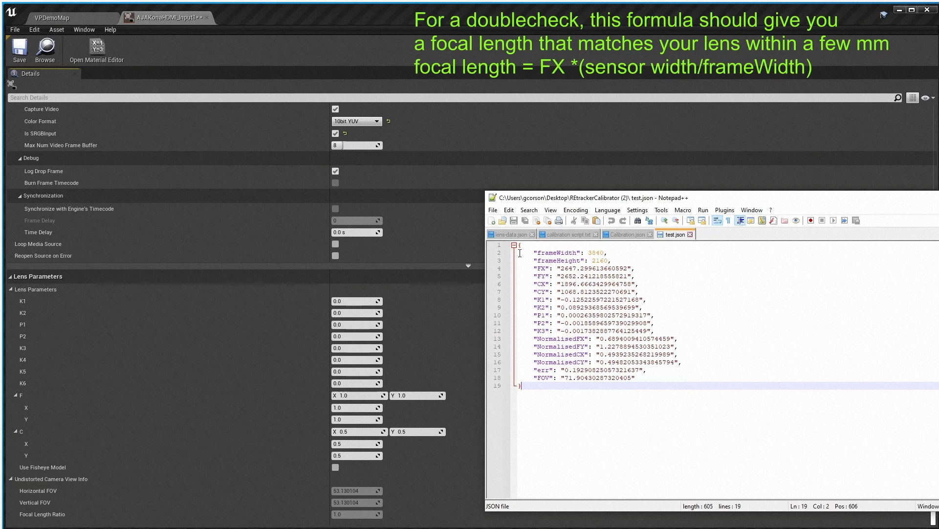Click Save All icon in Notepad++

click(525, 221)
